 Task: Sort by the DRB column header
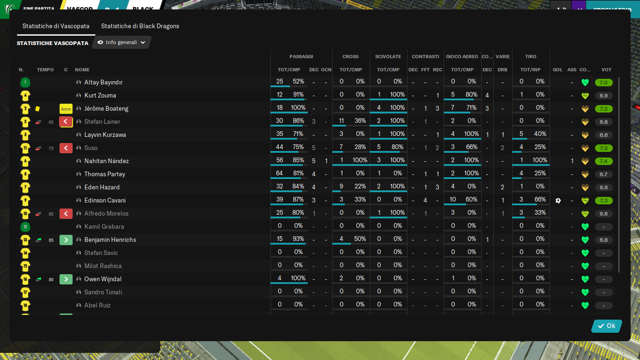[502, 69]
